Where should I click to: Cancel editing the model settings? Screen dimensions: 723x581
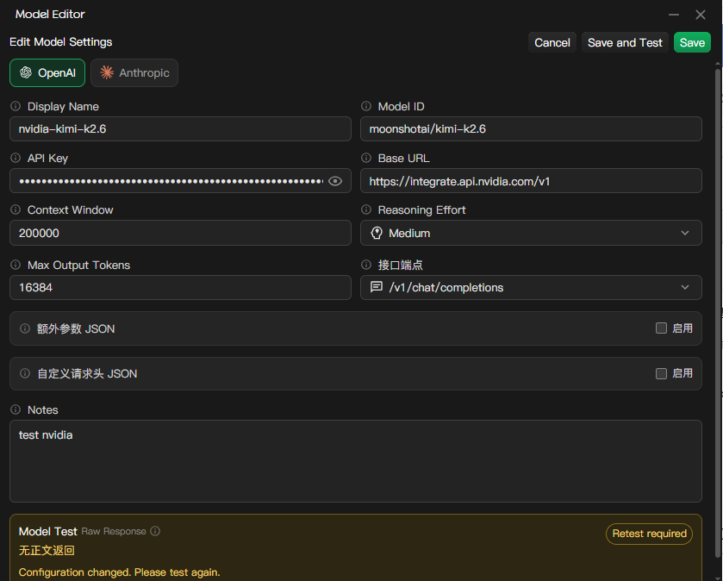tap(552, 42)
